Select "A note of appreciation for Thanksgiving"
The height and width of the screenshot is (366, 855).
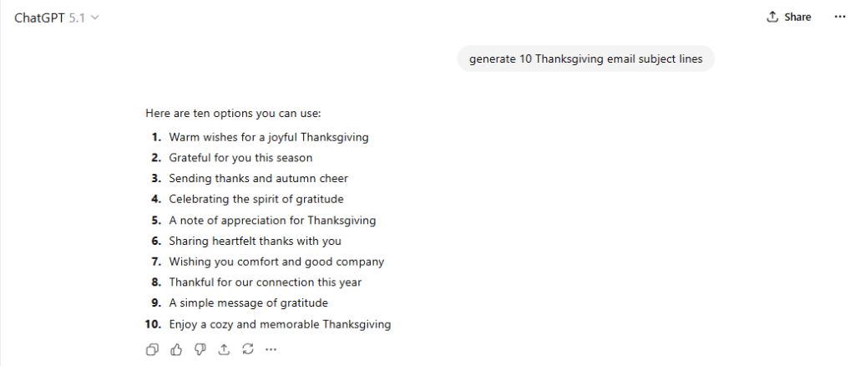click(272, 220)
